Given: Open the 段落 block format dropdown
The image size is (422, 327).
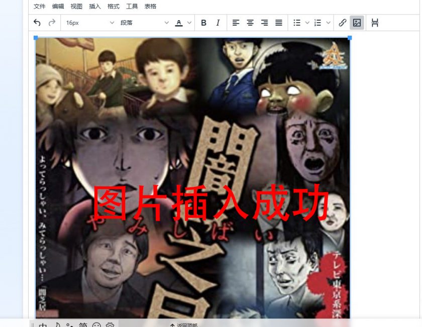Looking at the screenshot, I should (144, 23).
